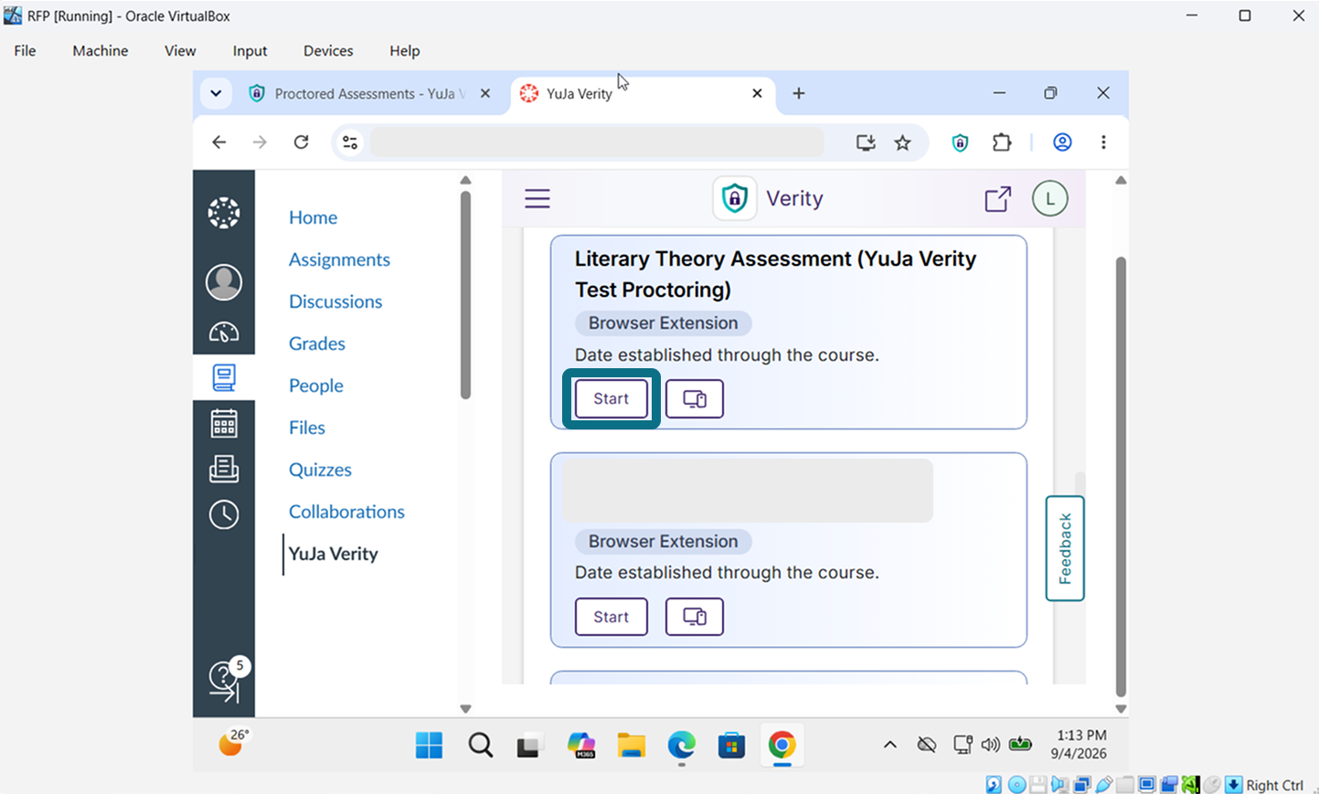Open the VirtualBox Input menu

tap(250, 51)
